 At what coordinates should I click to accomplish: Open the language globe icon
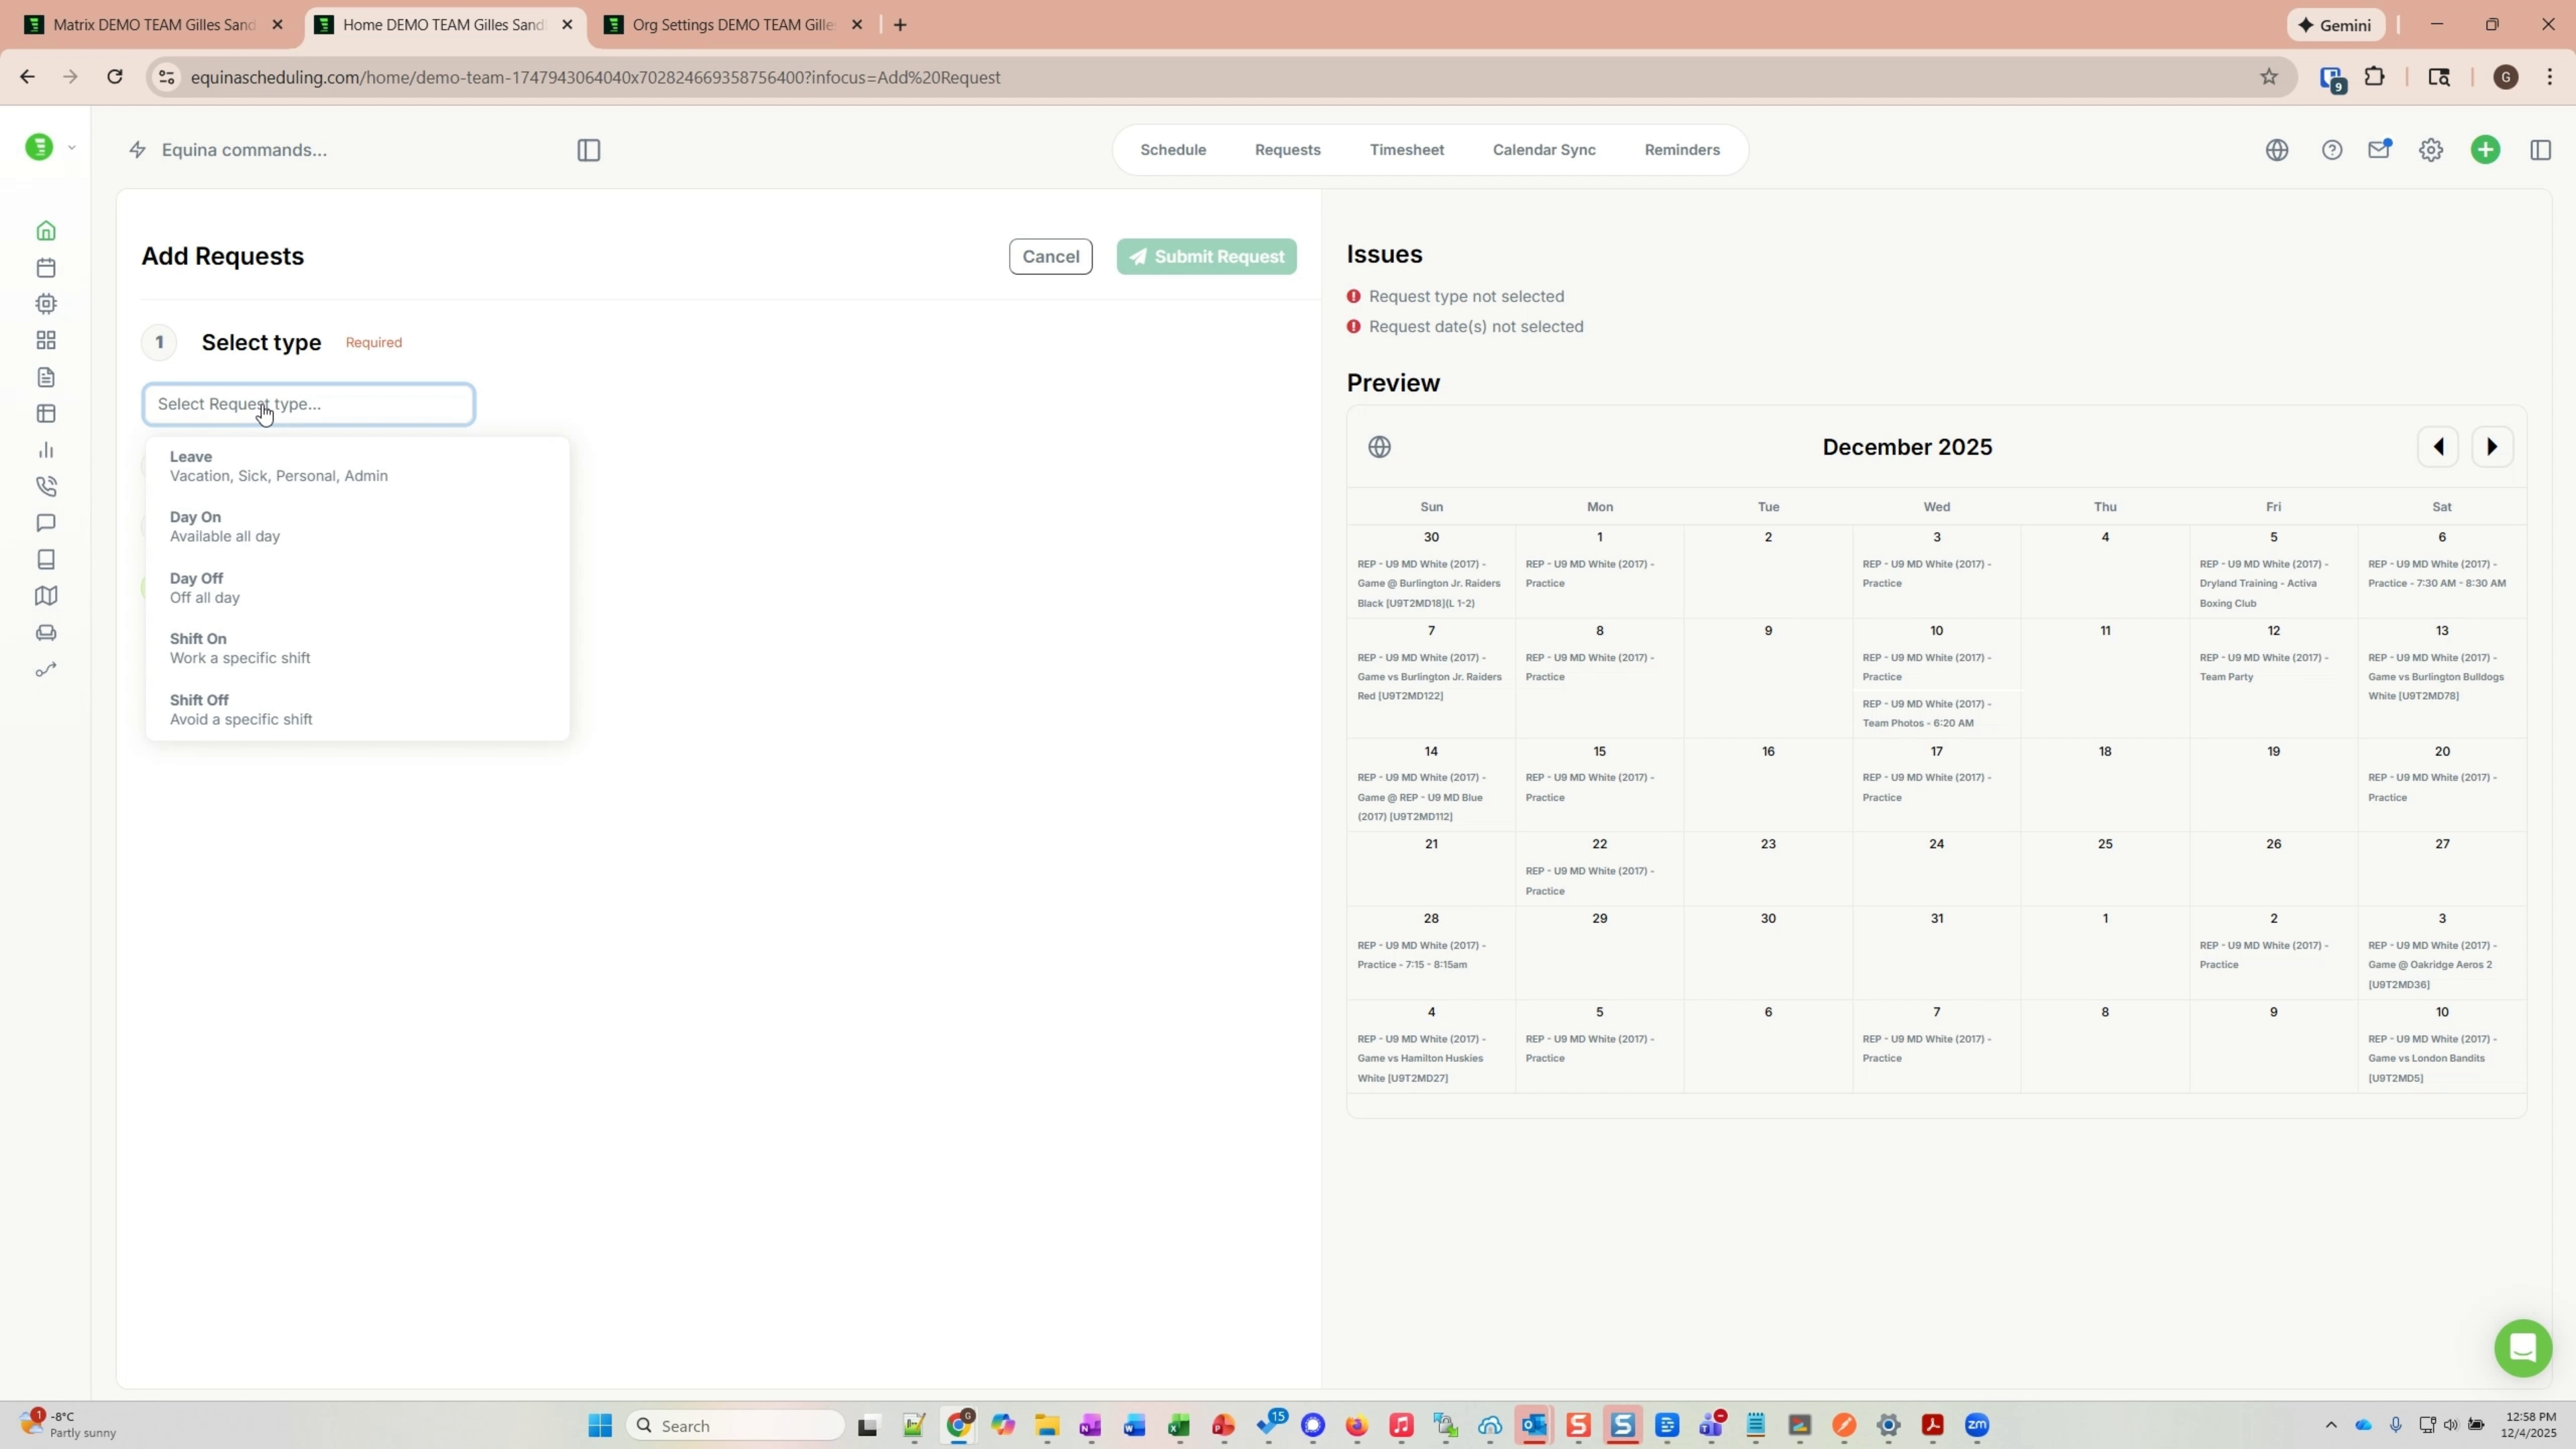pos(2277,149)
